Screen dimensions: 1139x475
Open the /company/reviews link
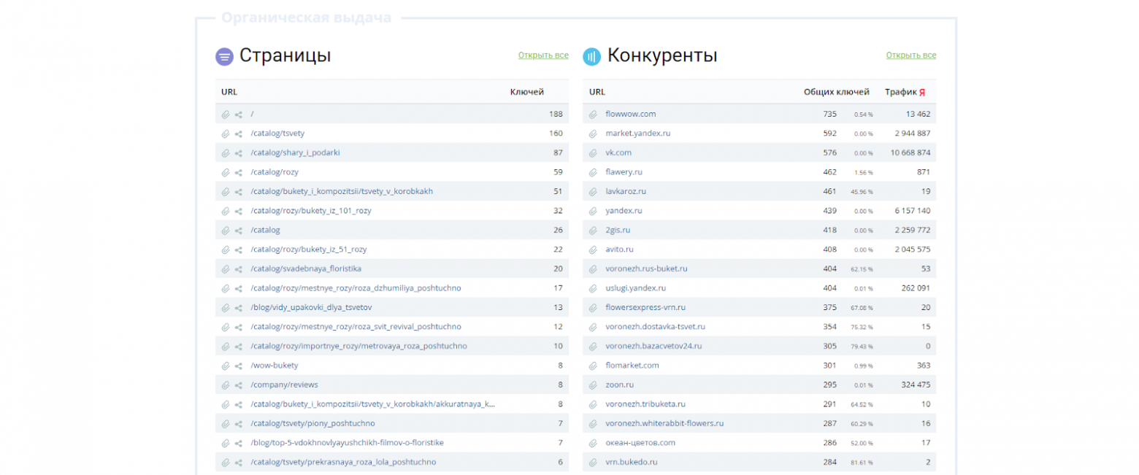[x=284, y=385]
